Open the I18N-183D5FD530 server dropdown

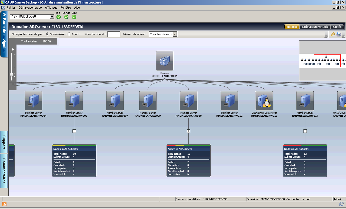click(52, 17)
